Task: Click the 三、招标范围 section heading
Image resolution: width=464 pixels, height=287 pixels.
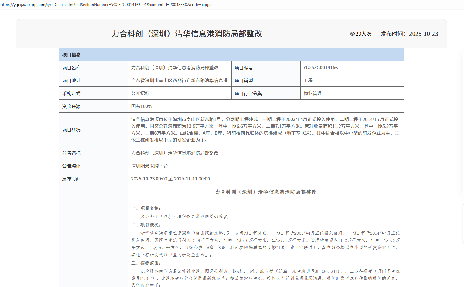Action: tap(146, 263)
